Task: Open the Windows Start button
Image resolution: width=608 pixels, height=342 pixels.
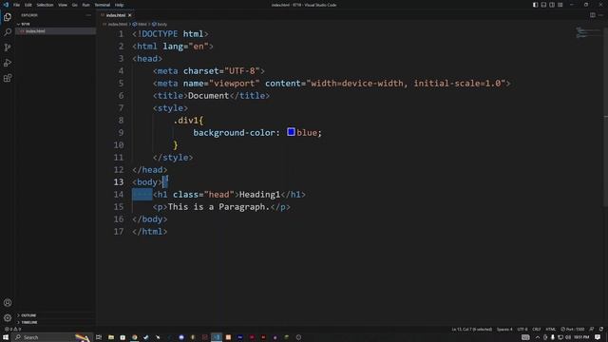Action: click(6, 337)
